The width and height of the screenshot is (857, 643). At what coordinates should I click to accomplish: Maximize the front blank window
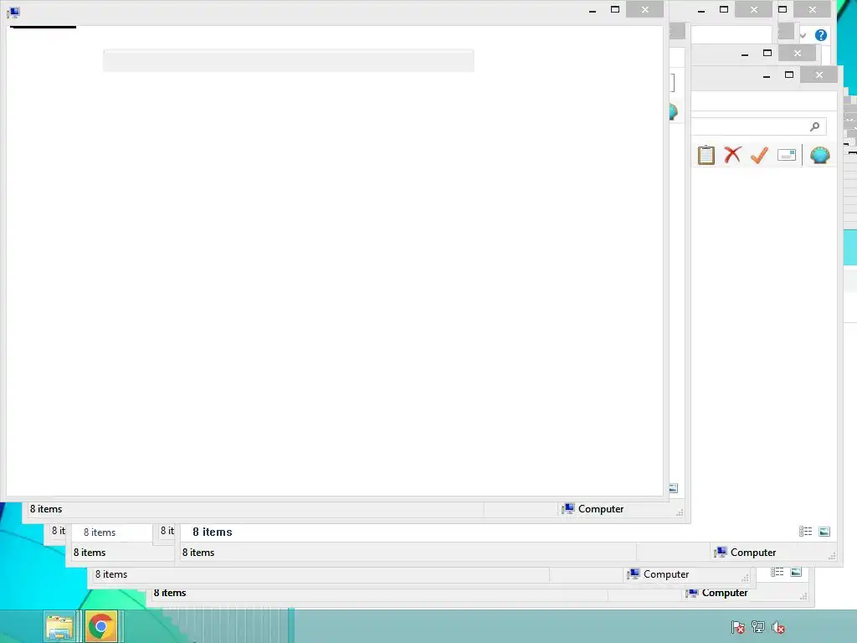tap(615, 9)
